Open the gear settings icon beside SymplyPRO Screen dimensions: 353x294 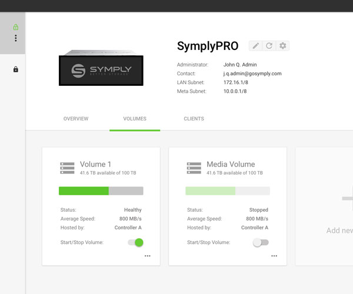click(x=282, y=46)
